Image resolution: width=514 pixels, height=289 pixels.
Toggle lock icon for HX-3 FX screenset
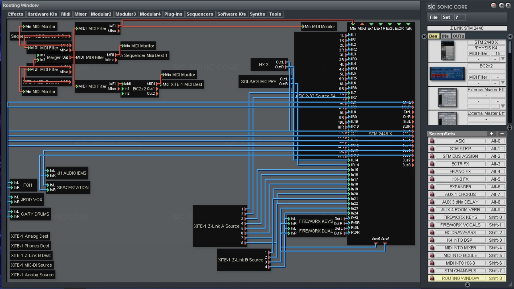432,179
